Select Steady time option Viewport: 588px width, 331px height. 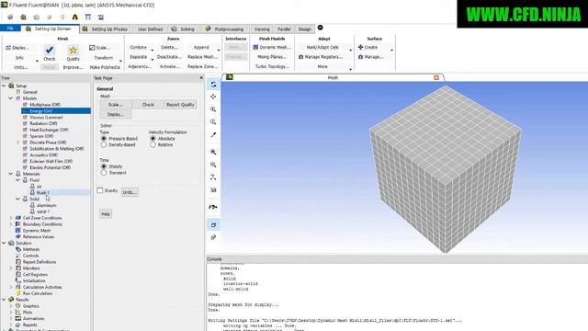(104, 166)
